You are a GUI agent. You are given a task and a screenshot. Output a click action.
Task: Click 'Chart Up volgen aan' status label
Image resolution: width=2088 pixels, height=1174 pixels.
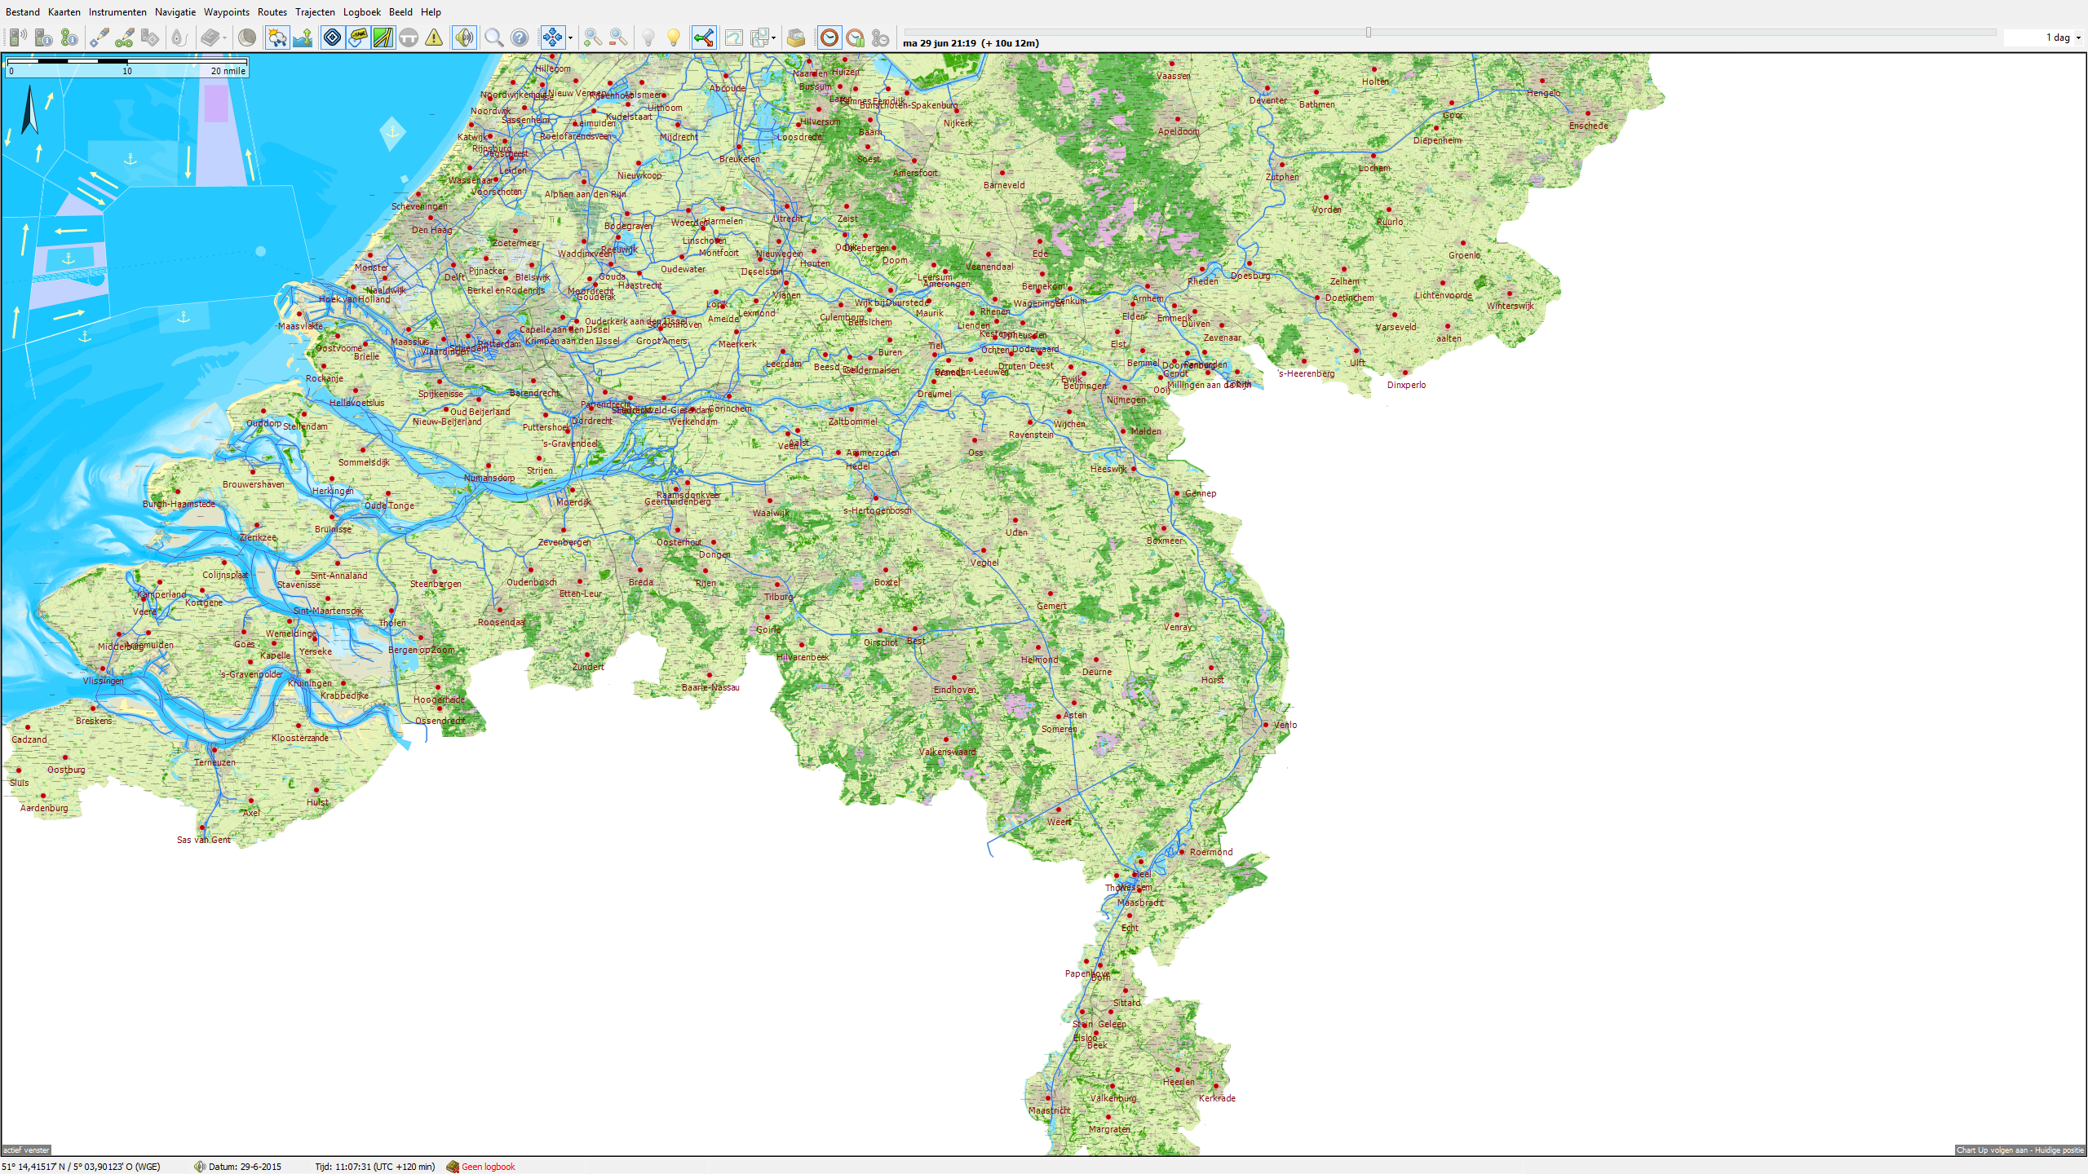[2019, 1150]
